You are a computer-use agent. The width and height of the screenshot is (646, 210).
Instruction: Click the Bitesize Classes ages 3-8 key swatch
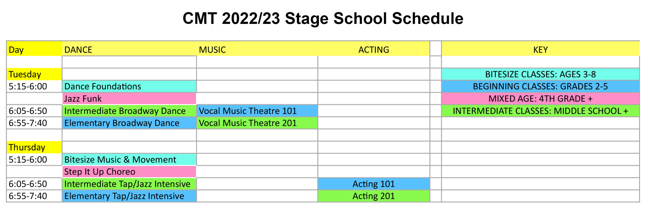click(x=541, y=74)
